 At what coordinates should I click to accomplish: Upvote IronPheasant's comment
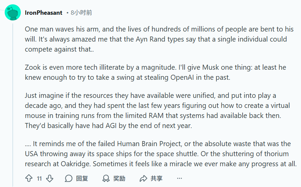click(29, 178)
